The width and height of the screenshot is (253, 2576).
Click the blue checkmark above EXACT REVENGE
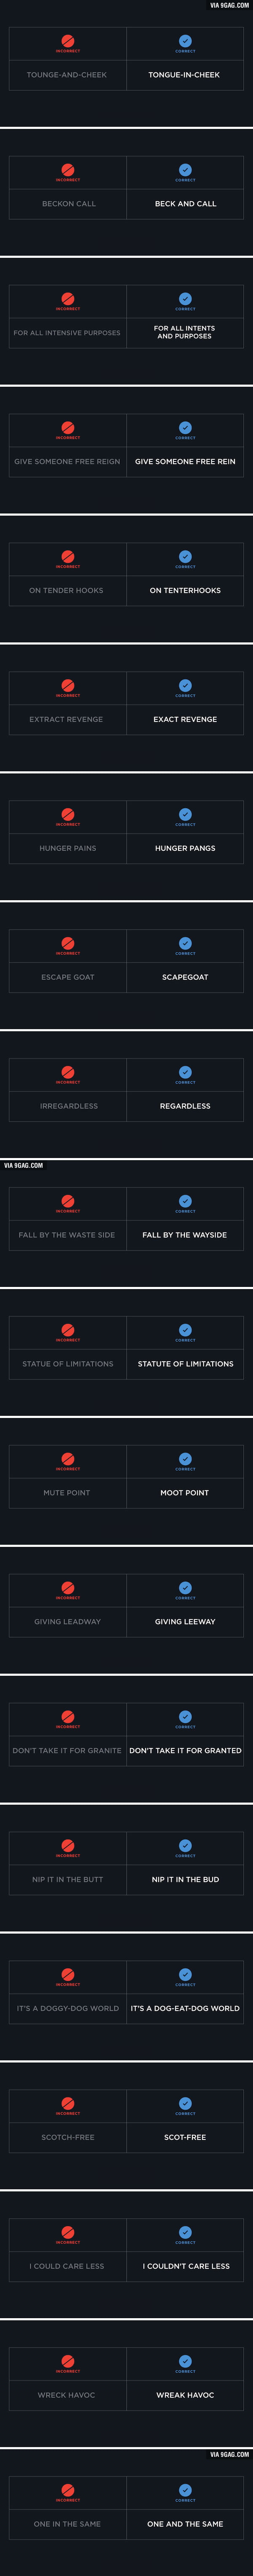coord(185,686)
